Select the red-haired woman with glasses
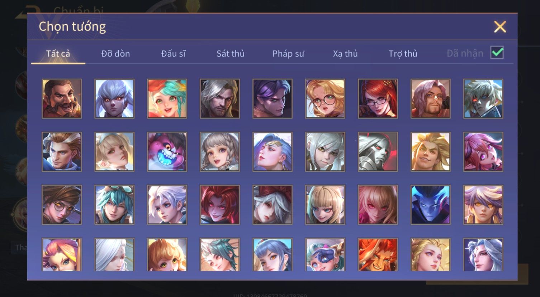This screenshot has width=540, height=297. [x=378, y=99]
